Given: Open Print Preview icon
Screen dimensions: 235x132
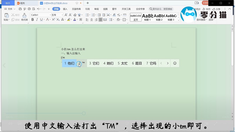Looking at the screenshot, I should pos(34,9).
